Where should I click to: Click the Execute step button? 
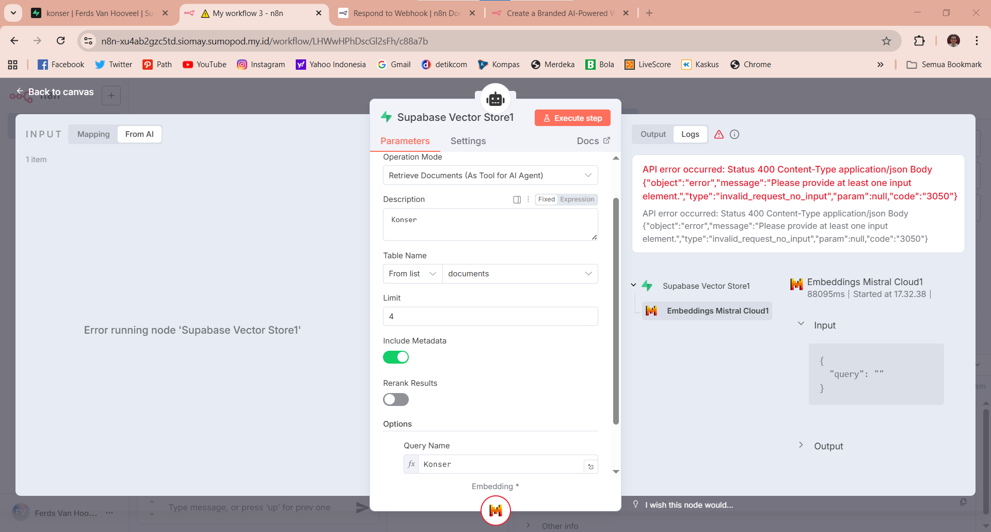point(572,118)
